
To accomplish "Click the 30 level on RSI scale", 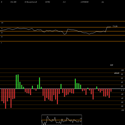I will [2, 37].
